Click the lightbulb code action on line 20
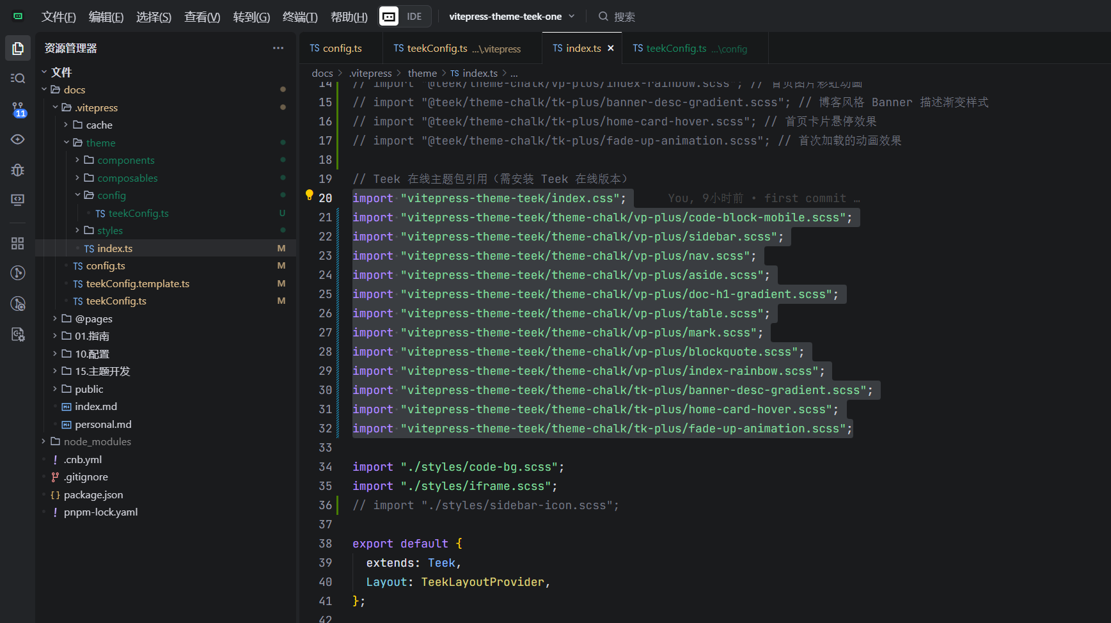 310,195
